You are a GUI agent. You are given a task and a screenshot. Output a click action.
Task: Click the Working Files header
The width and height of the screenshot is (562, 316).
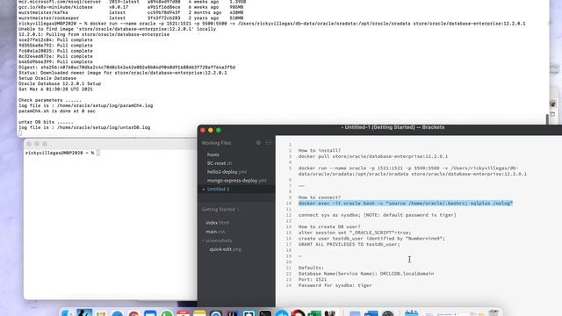click(216, 142)
